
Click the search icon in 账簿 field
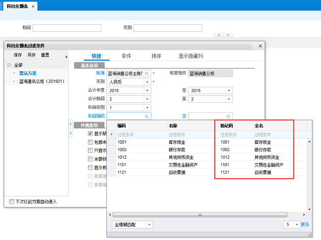(147, 73)
